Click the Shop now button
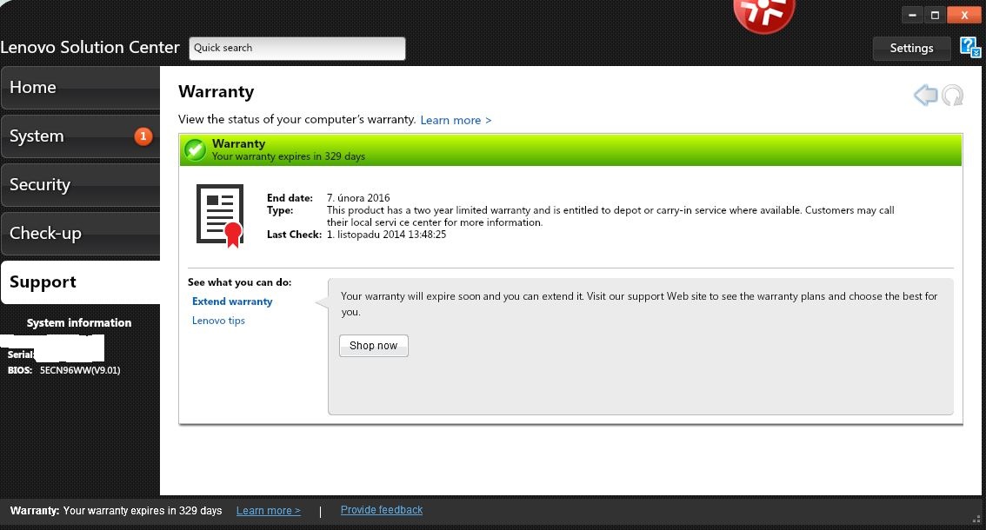 [x=374, y=346]
